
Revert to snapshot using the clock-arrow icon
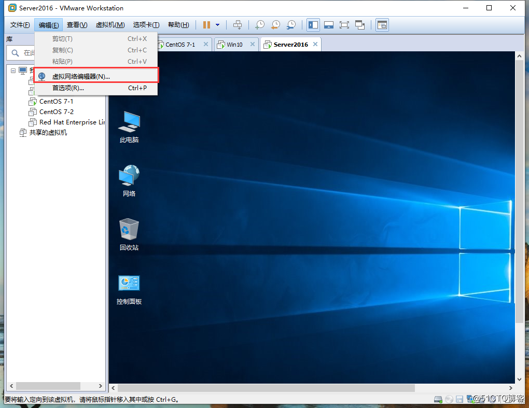coord(275,25)
